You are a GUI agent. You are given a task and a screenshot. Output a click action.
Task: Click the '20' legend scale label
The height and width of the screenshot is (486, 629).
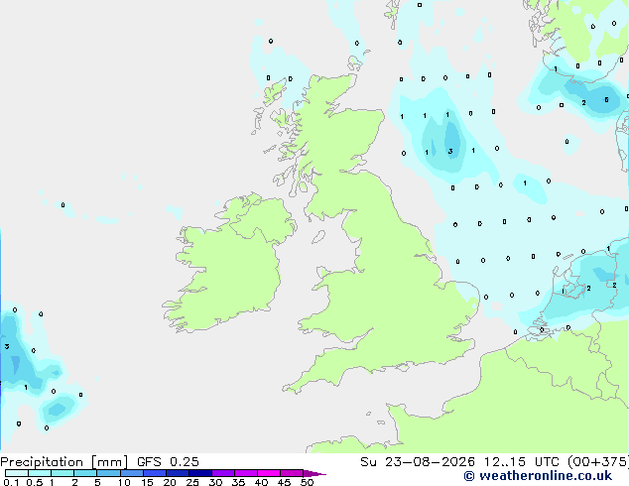click(170, 482)
